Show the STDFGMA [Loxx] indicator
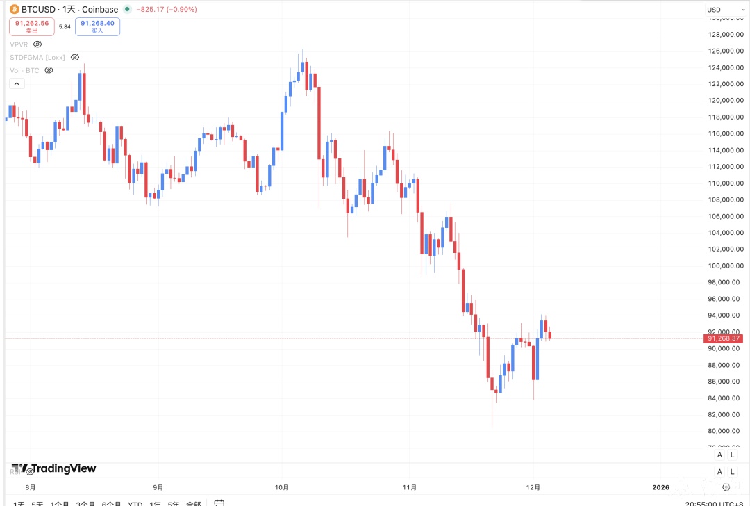 click(x=75, y=57)
